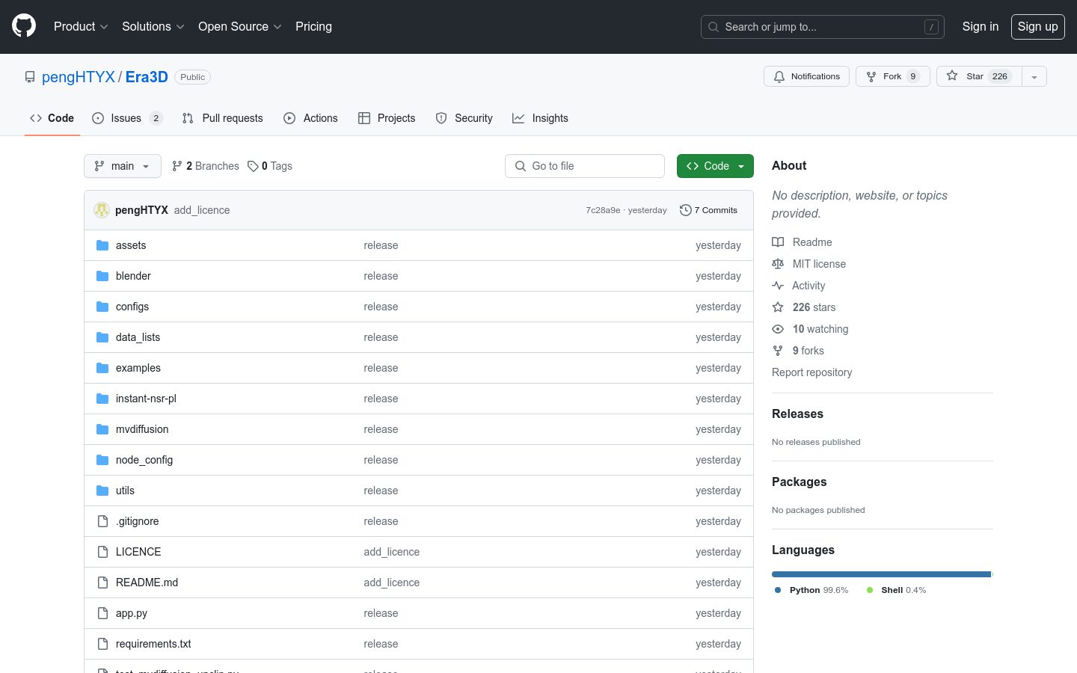Switch to the Projects tab
The width and height of the screenshot is (1077, 673).
[x=387, y=118]
